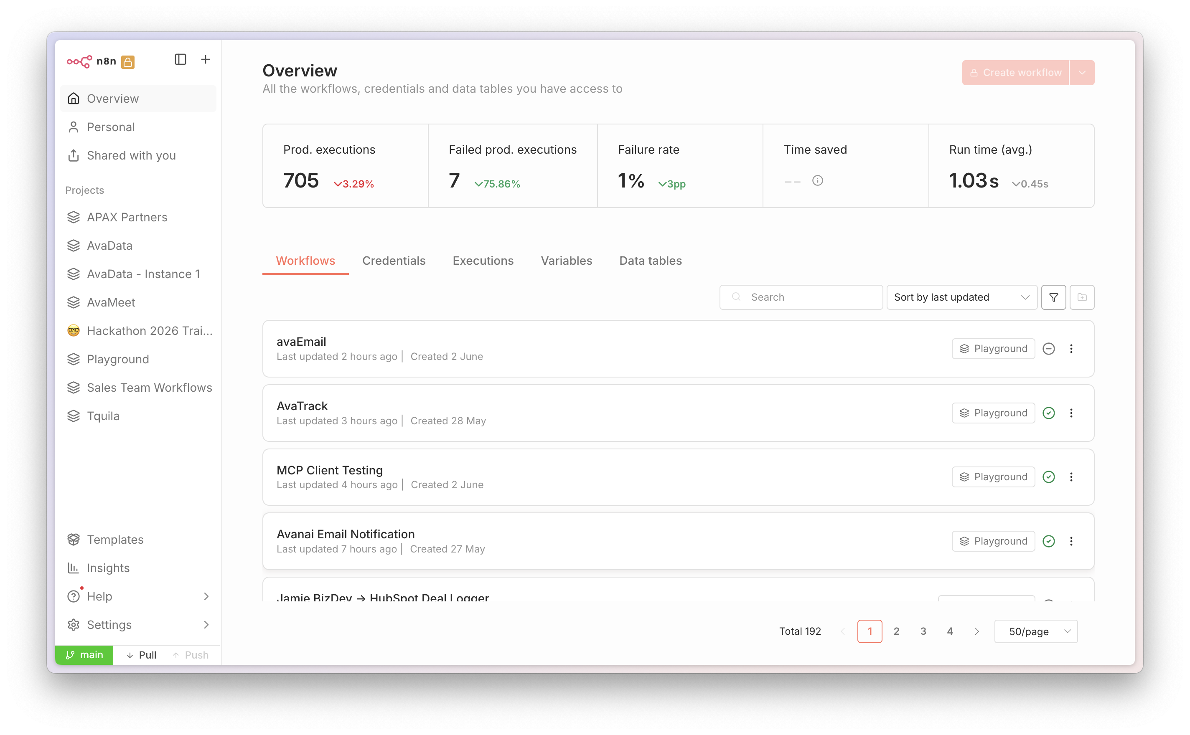Image resolution: width=1190 pixels, height=735 pixels.
Task: Click the Create workflow button
Action: pyautogui.click(x=1016, y=73)
